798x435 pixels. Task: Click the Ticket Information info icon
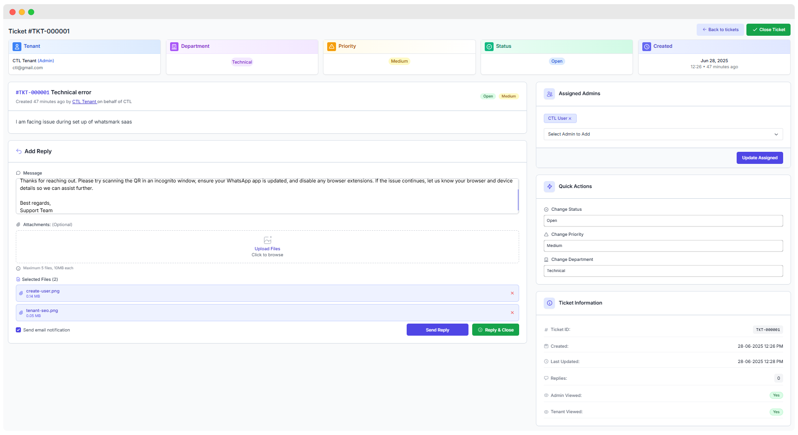coord(549,303)
